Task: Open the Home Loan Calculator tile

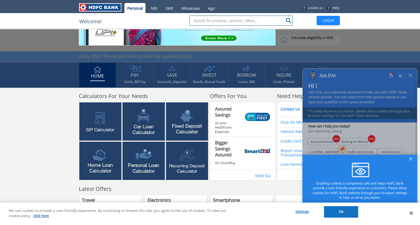Action: pos(100,161)
